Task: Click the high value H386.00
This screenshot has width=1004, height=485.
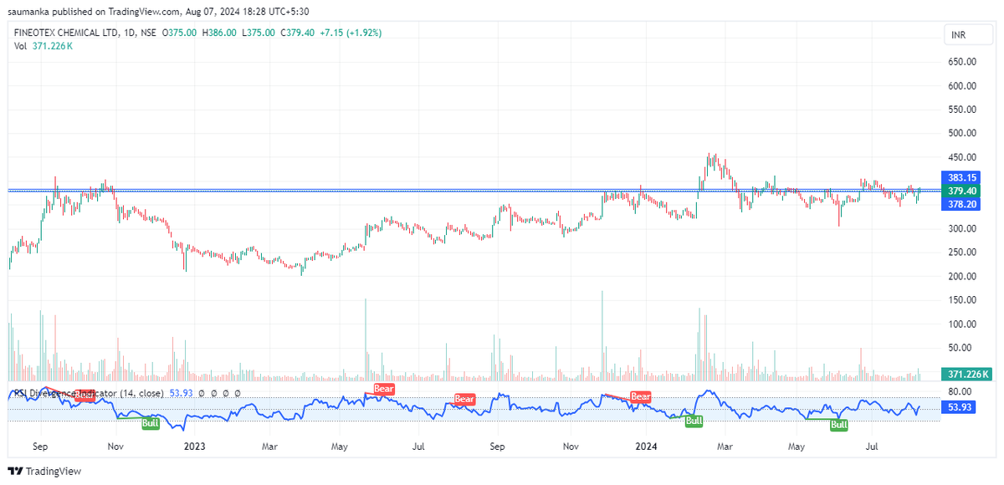Action: click(x=220, y=32)
